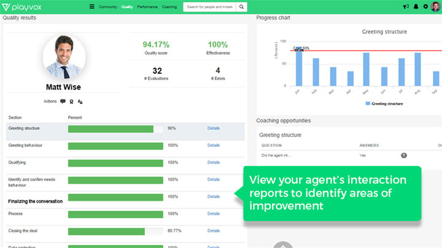Switch to the Performance tab

tap(147, 7)
